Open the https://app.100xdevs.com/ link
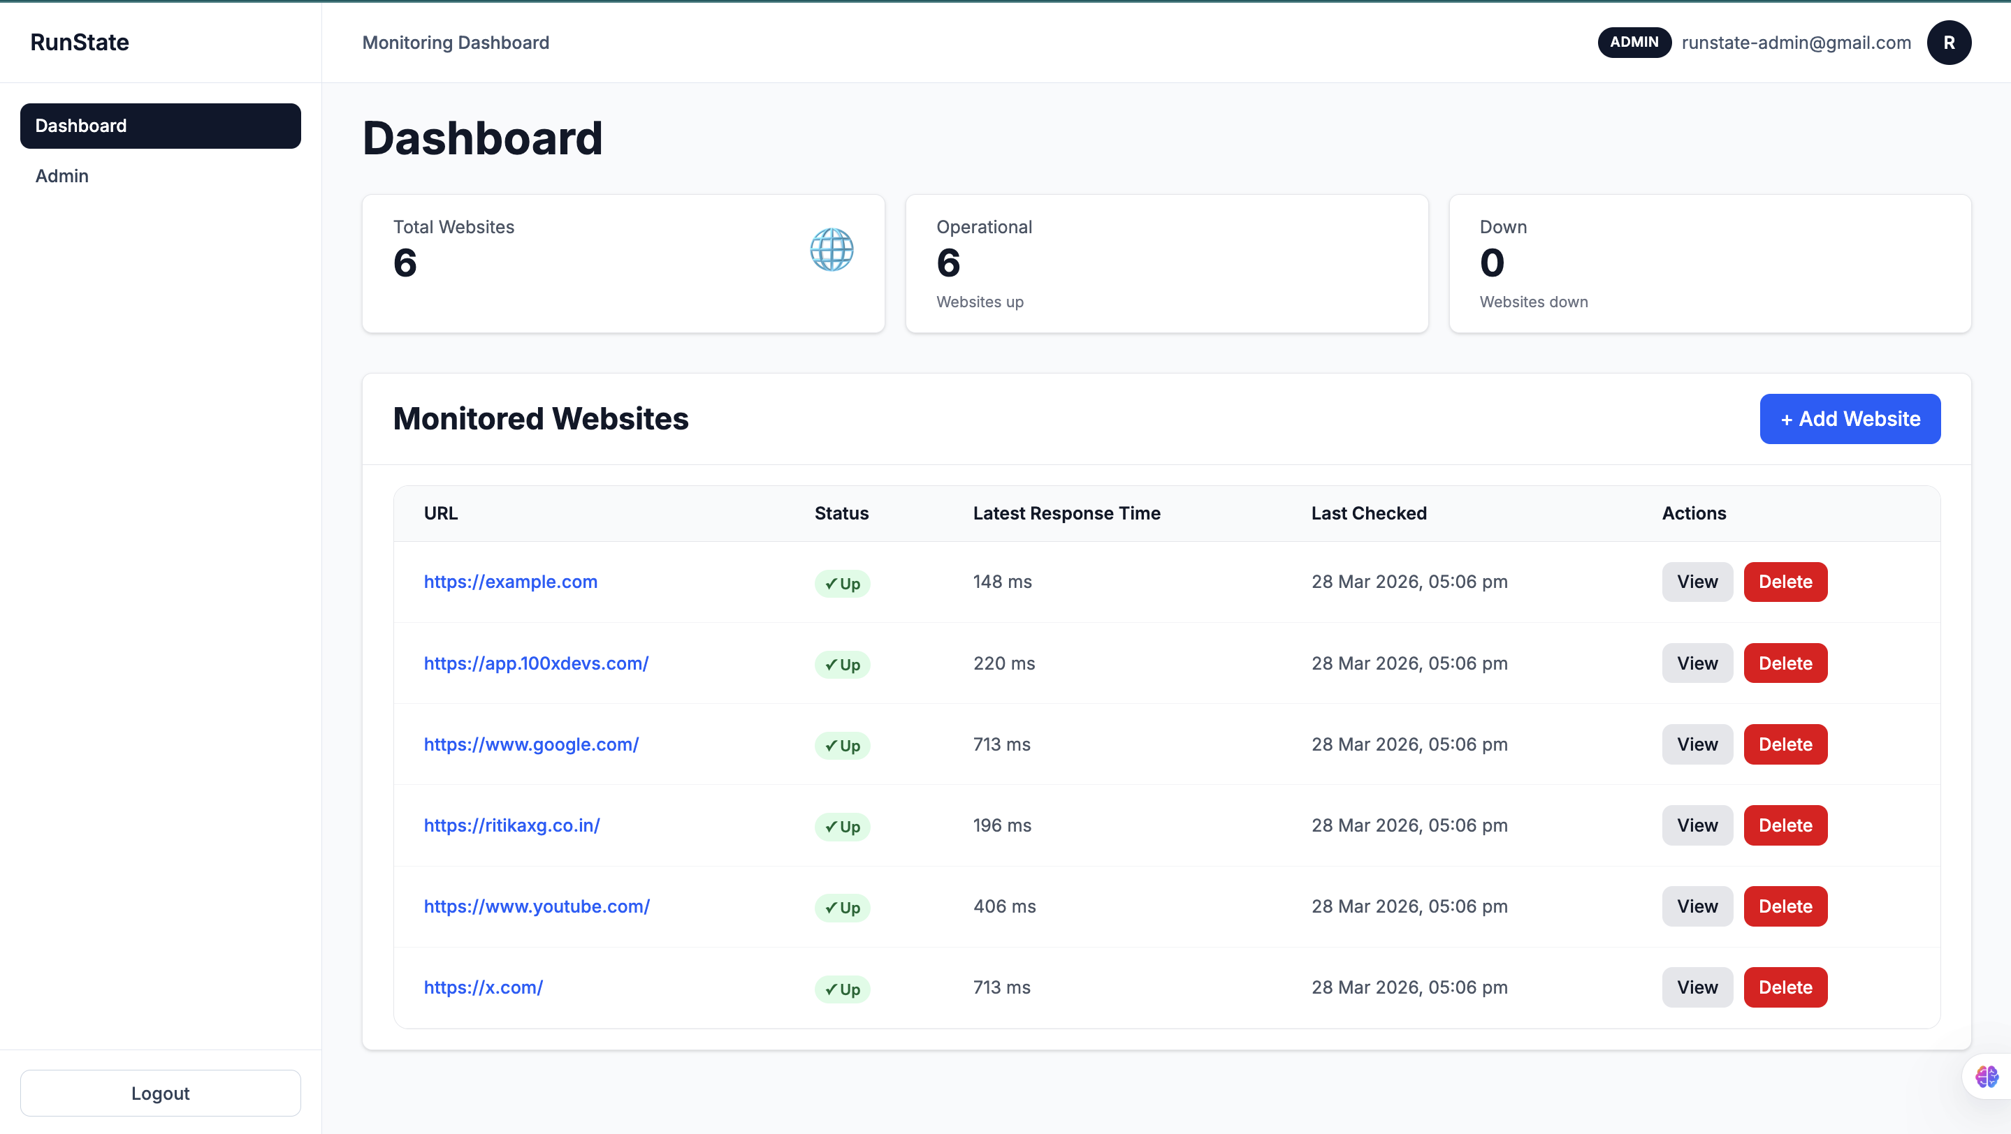 (535, 663)
